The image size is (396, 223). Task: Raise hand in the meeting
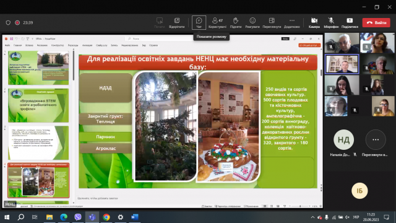(236, 22)
